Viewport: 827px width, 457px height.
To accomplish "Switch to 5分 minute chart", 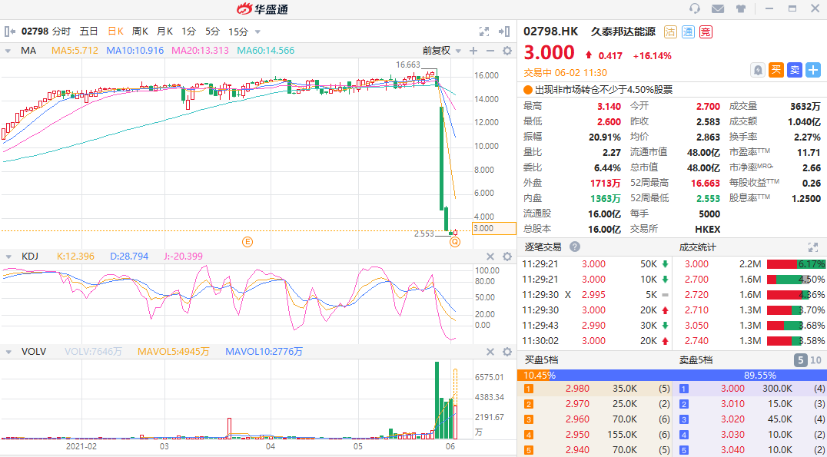I will (213, 31).
